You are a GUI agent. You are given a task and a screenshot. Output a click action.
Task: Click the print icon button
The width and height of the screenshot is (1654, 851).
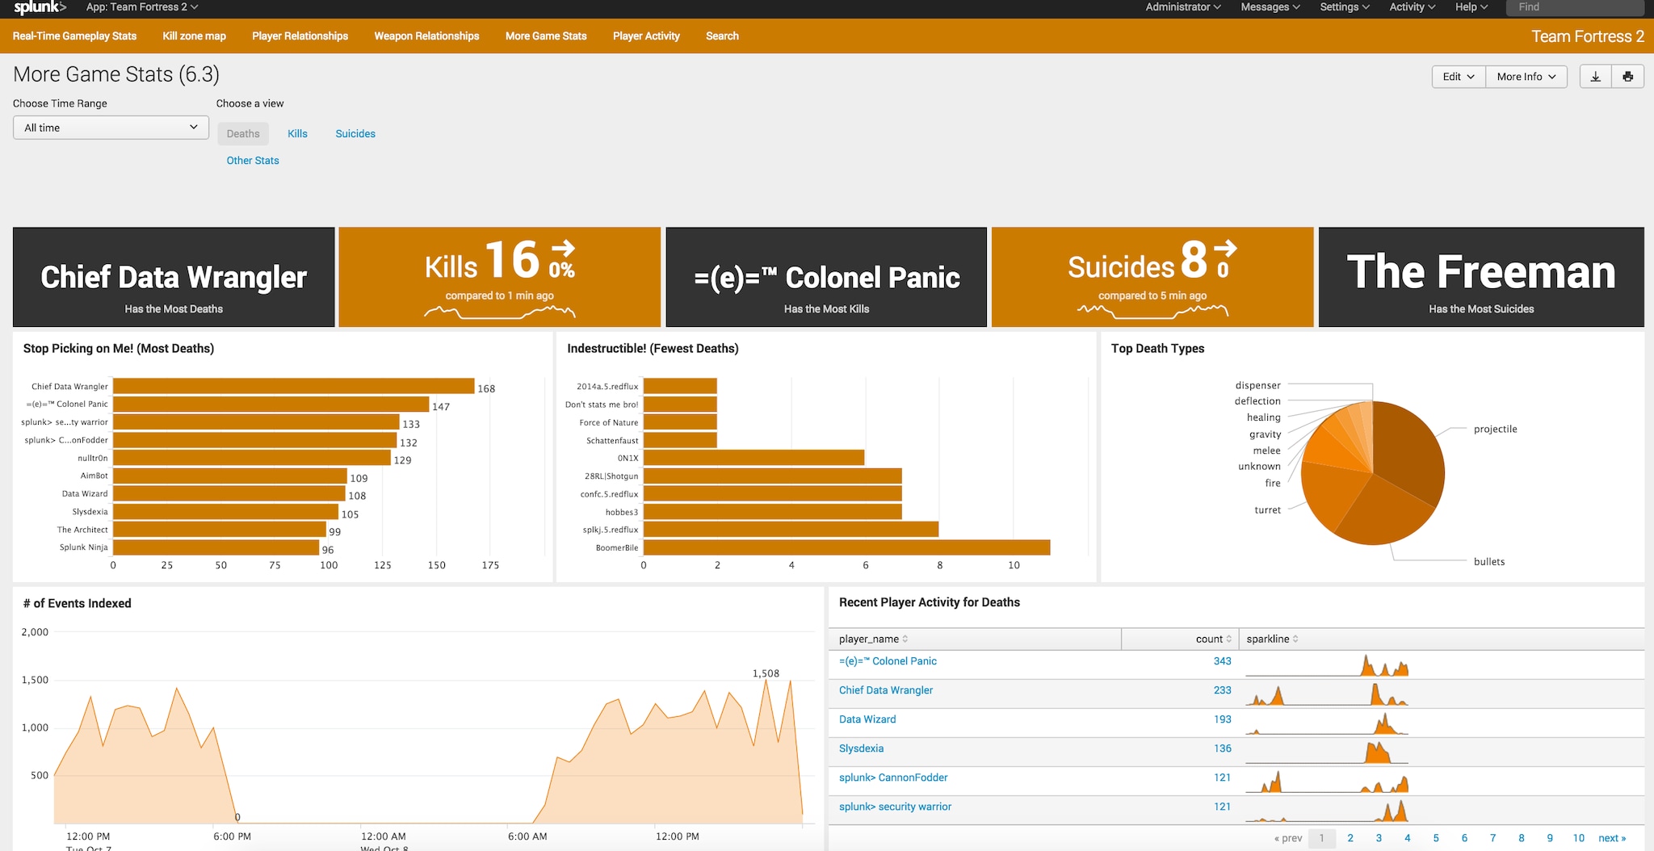tap(1627, 77)
